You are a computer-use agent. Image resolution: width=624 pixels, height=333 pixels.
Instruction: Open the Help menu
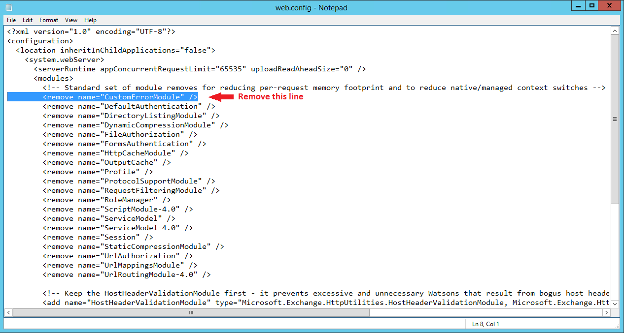click(90, 20)
